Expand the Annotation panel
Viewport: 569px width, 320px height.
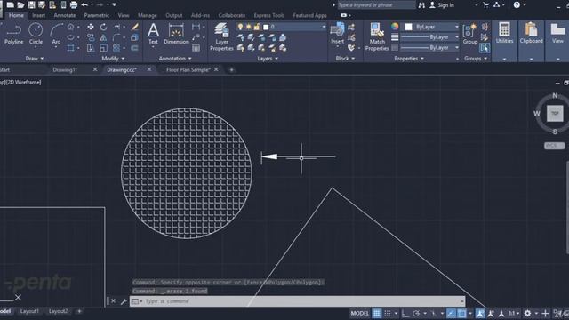pyautogui.click(x=175, y=59)
